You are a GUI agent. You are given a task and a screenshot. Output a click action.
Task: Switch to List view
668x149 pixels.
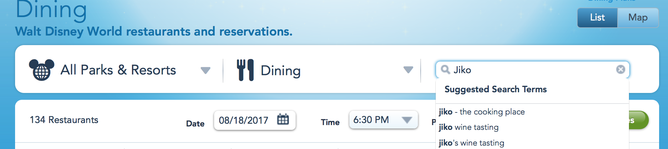[597, 18]
